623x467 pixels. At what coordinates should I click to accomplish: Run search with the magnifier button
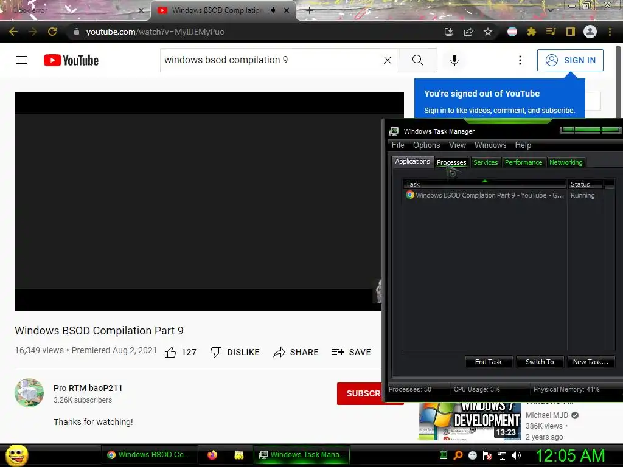tap(417, 60)
